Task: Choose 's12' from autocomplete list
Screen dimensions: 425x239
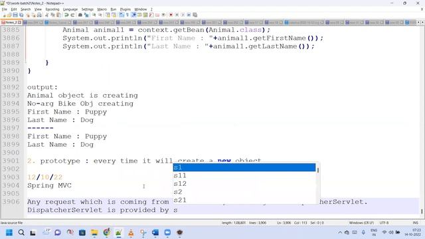Action: pyautogui.click(x=244, y=184)
